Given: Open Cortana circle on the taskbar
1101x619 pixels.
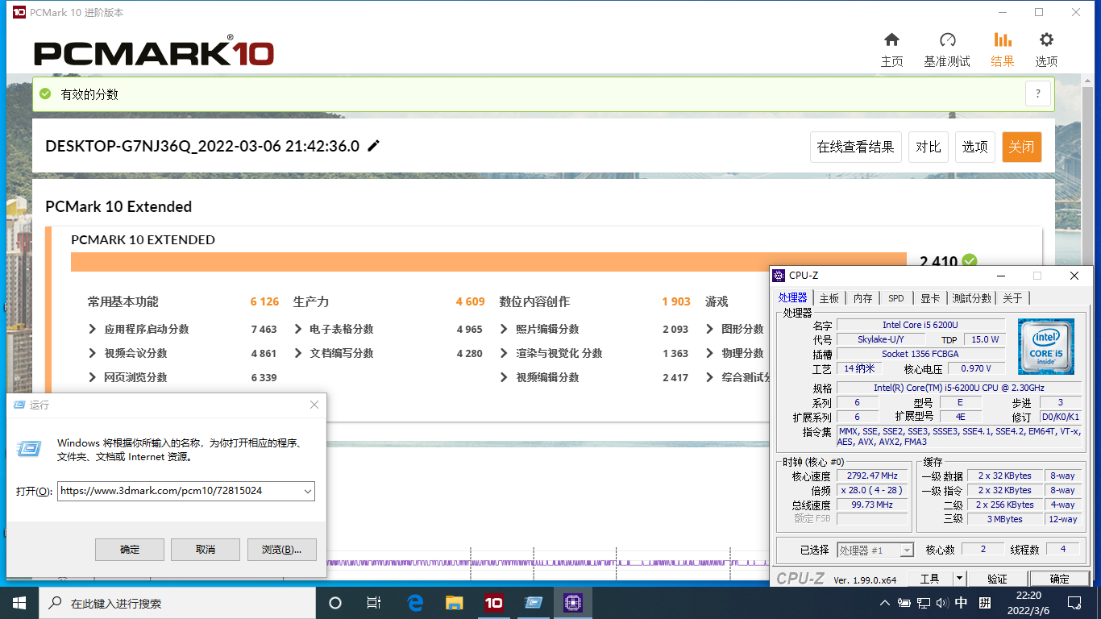Looking at the screenshot, I should pos(335,603).
